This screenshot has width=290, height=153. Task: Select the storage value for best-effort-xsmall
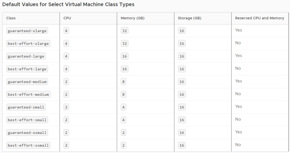[x=182, y=145]
